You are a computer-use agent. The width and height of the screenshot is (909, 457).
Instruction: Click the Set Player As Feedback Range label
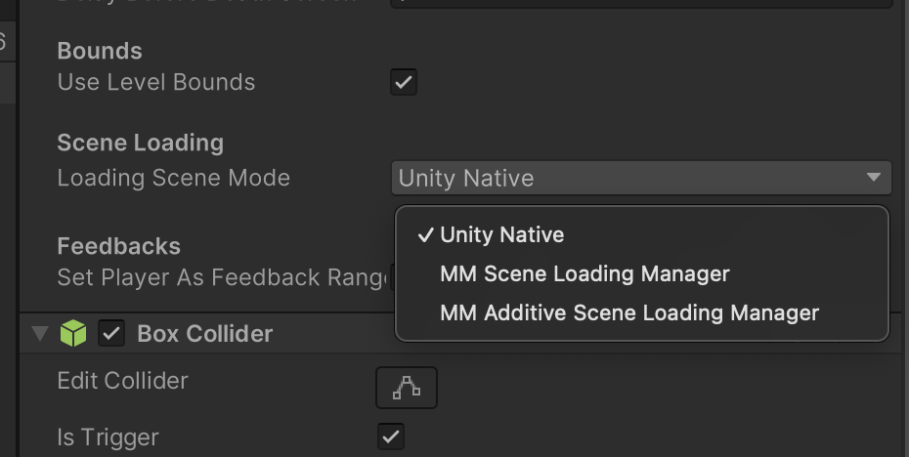[223, 277]
